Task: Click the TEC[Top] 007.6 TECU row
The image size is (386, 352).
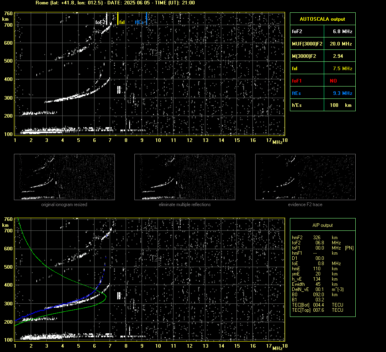Action: pyautogui.click(x=317, y=310)
